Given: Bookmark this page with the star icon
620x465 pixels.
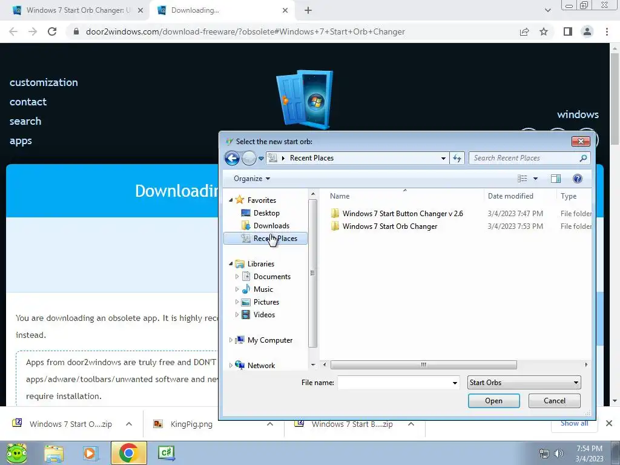Looking at the screenshot, I should pyautogui.click(x=544, y=31).
